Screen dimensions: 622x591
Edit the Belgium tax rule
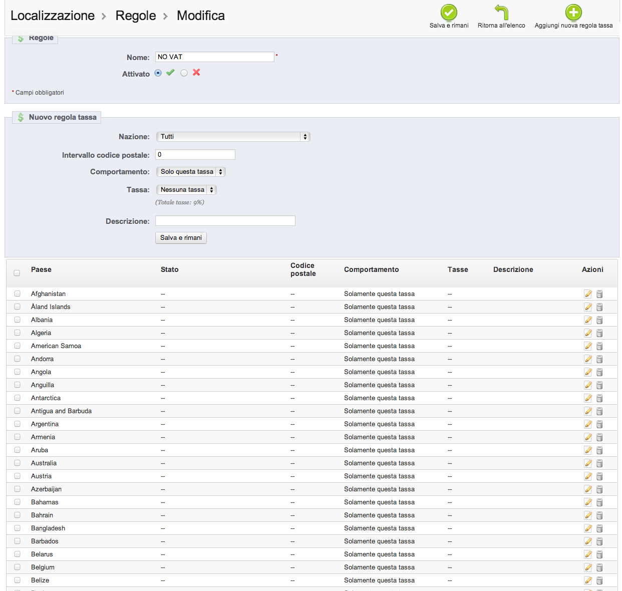tap(588, 567)
